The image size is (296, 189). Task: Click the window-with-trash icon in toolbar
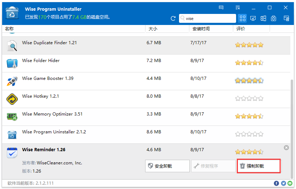(x=286, y=19)
